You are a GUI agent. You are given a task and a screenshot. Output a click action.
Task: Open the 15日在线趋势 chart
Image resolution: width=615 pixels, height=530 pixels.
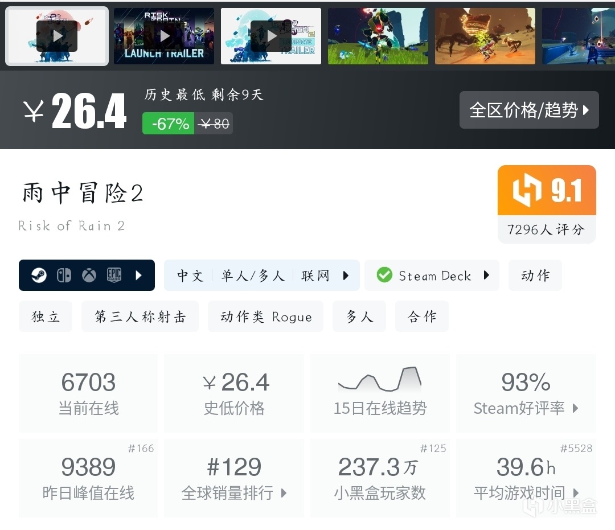pos(380,393)
